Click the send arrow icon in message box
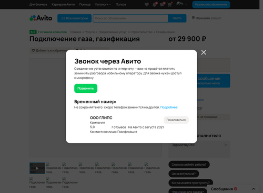 (226, 145)
